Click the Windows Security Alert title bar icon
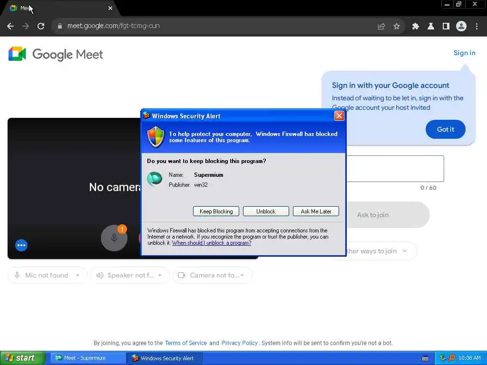The image size is (487, 365). tap(146, 116)
